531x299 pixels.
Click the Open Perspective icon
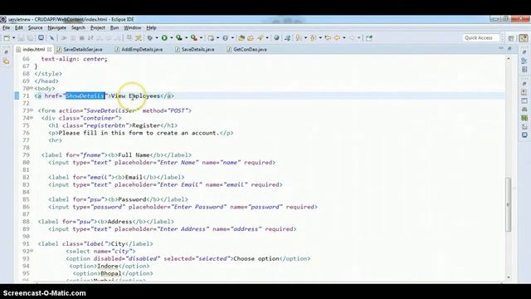tap(511, 38)
